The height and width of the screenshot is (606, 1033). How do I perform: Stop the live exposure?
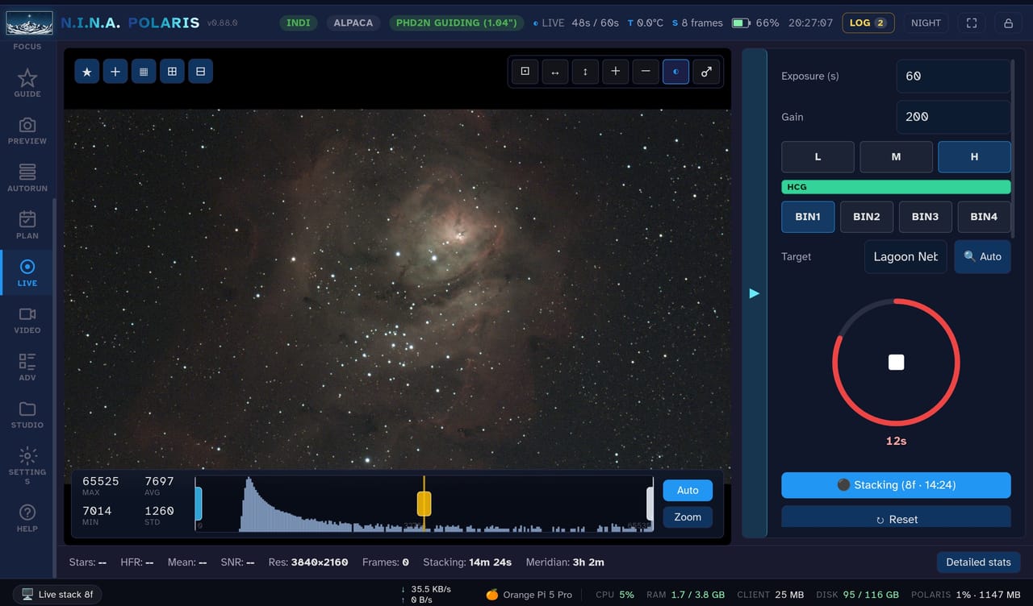point(896,363)
